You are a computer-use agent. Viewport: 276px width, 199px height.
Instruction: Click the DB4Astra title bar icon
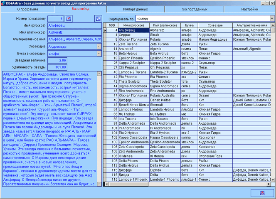coord(3,3)
